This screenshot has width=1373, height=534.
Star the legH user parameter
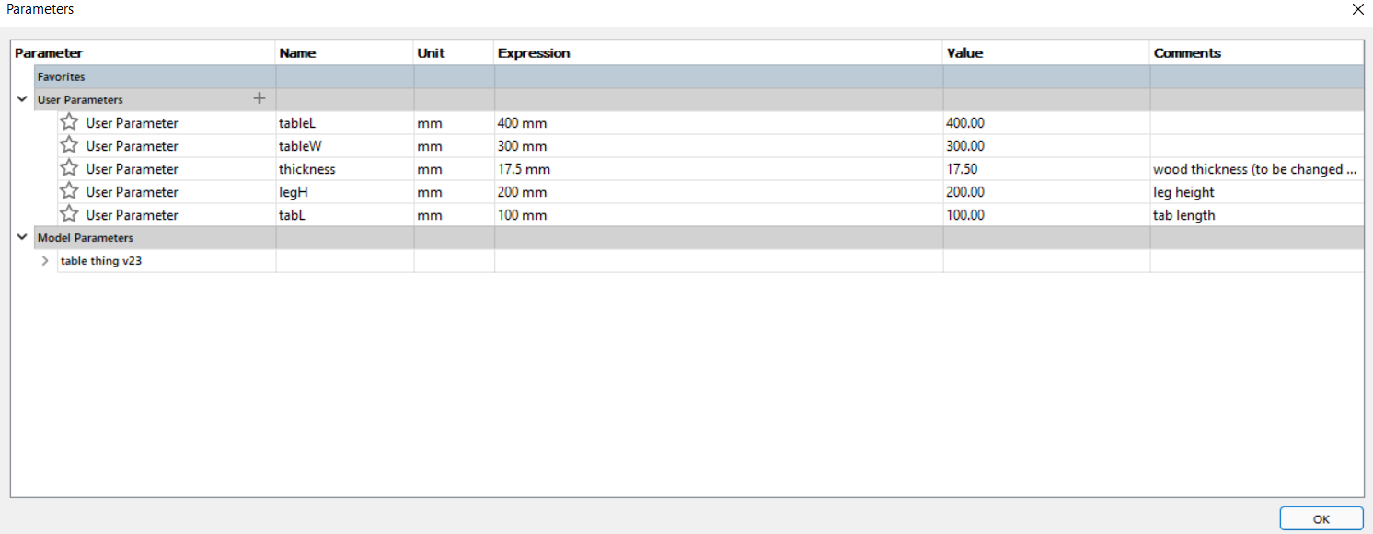69,191
